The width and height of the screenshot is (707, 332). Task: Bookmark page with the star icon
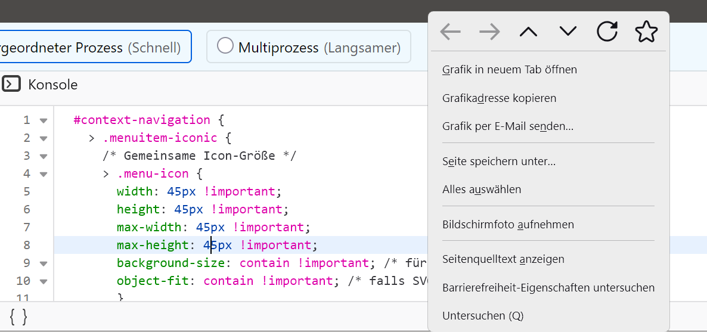pyautogui.click(x=646, y=32)
